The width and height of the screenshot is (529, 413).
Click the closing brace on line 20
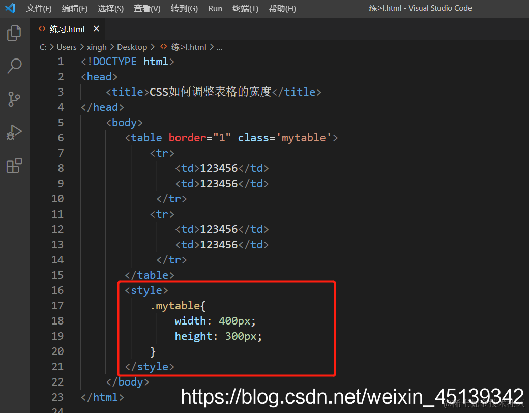point(153,351)
